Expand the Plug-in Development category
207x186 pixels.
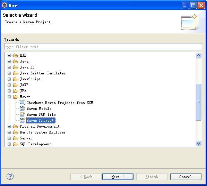pyautogui.click(x=9, y=126)
